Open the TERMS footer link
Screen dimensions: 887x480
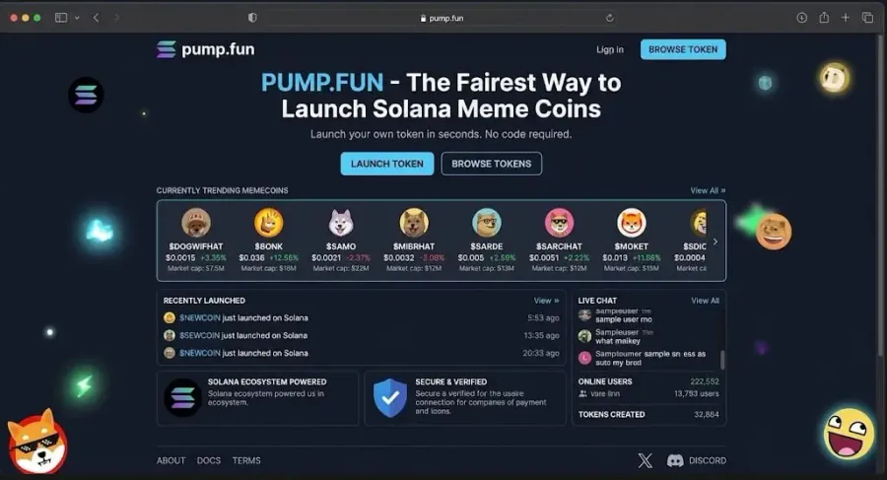click(x=246, y=460)
